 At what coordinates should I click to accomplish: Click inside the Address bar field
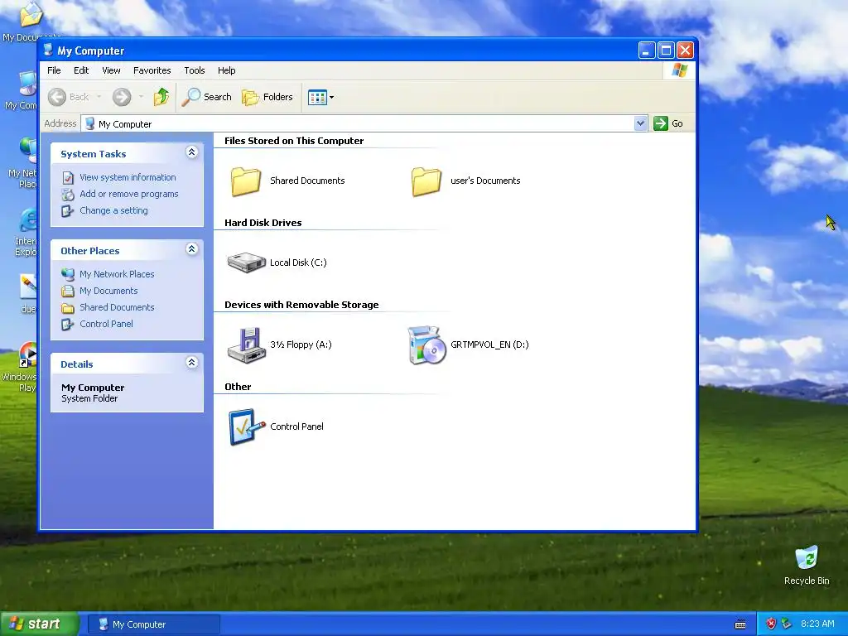(358, 124)
